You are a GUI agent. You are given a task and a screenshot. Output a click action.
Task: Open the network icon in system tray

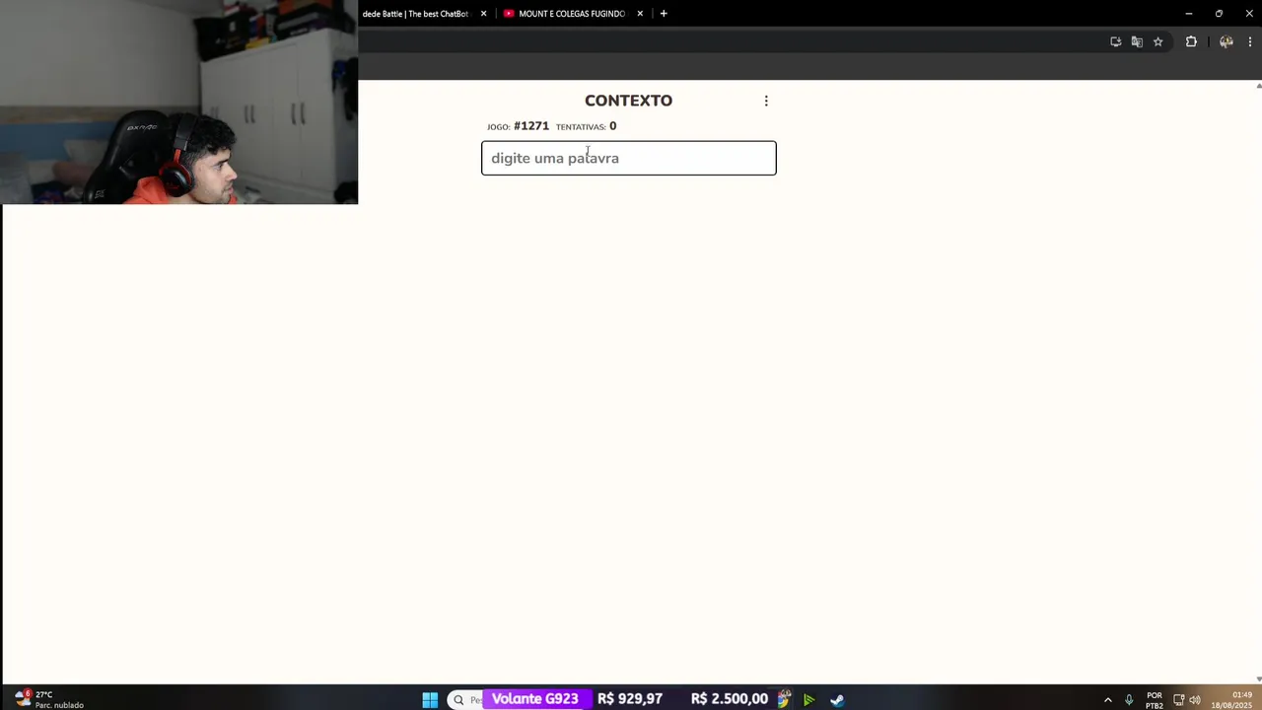click(x=1178, y=700)
